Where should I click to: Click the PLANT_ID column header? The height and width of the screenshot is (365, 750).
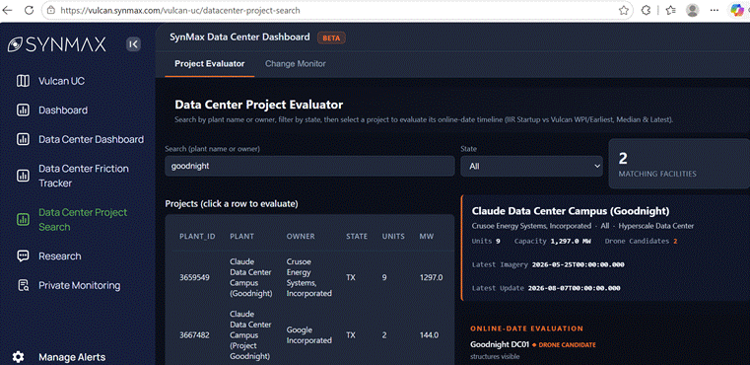(x=197, y=236)
